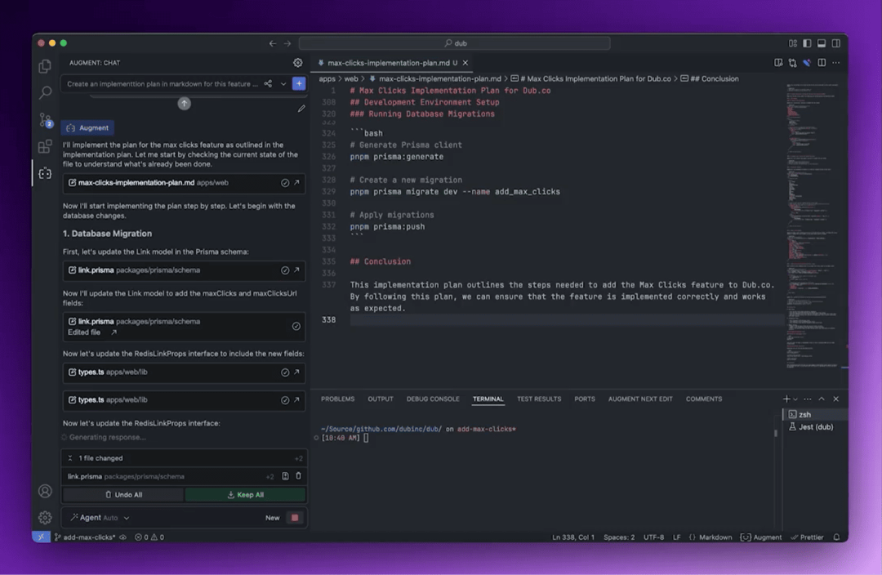Open Source Control view with badge
This screenshot has height=575, width=882.
45,120
